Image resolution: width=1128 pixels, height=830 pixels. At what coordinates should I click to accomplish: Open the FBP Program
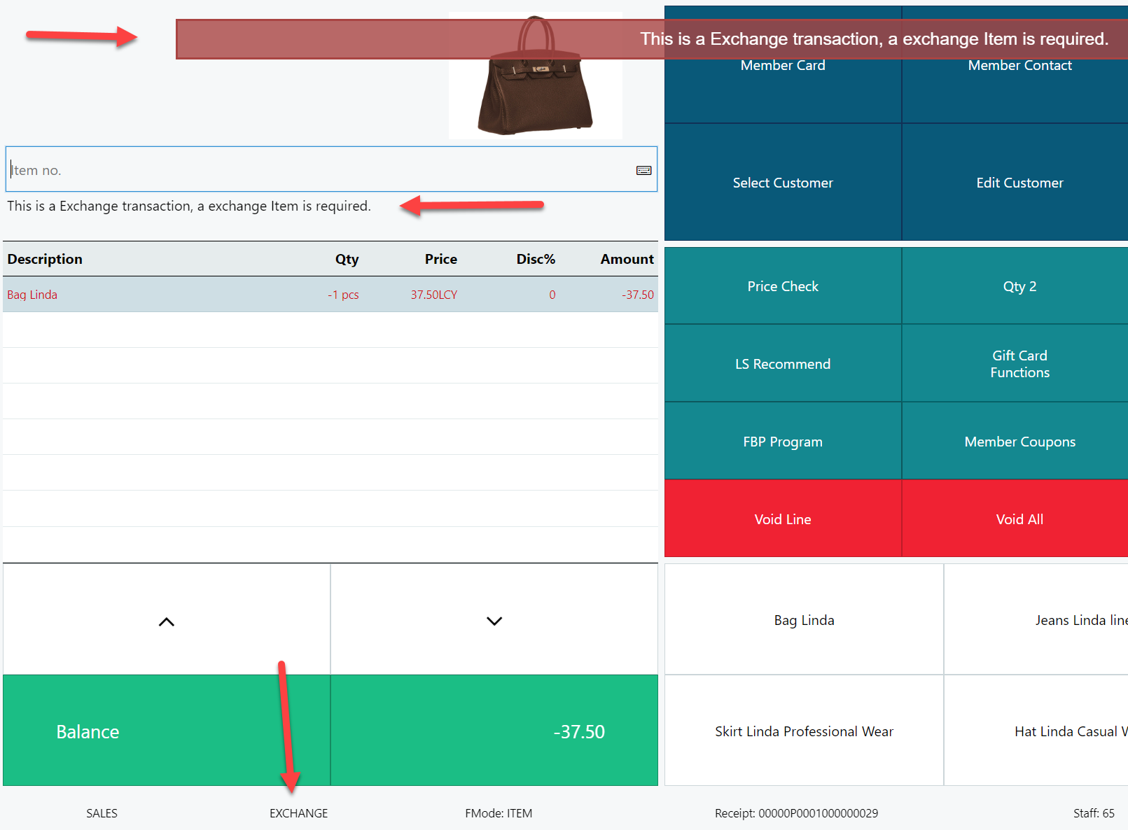click(x=782, y=442)
